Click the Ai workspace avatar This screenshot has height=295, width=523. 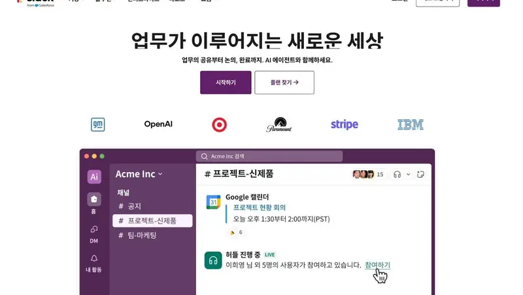click(x=94, y=177)
